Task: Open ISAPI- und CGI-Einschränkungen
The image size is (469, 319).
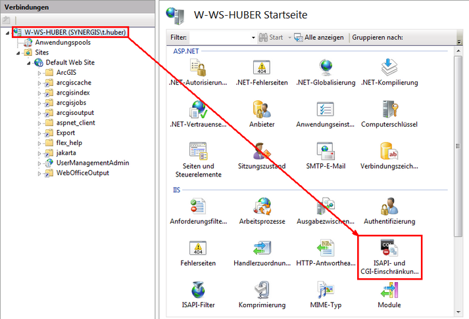Action: [389, 257]
